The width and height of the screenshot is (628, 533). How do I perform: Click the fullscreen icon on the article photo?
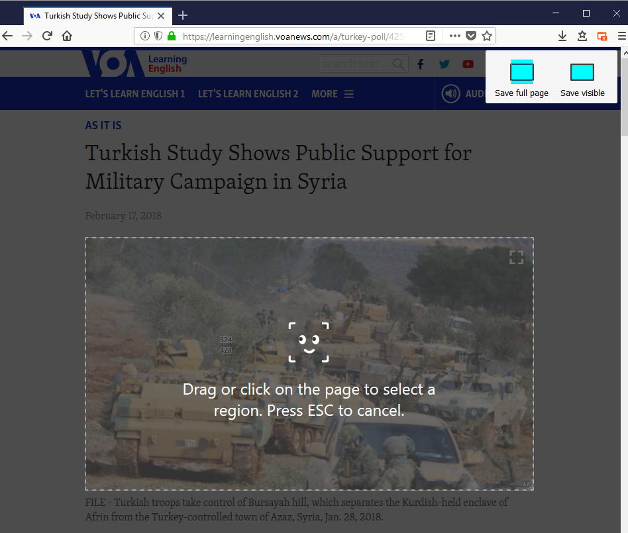coord(516,258)
